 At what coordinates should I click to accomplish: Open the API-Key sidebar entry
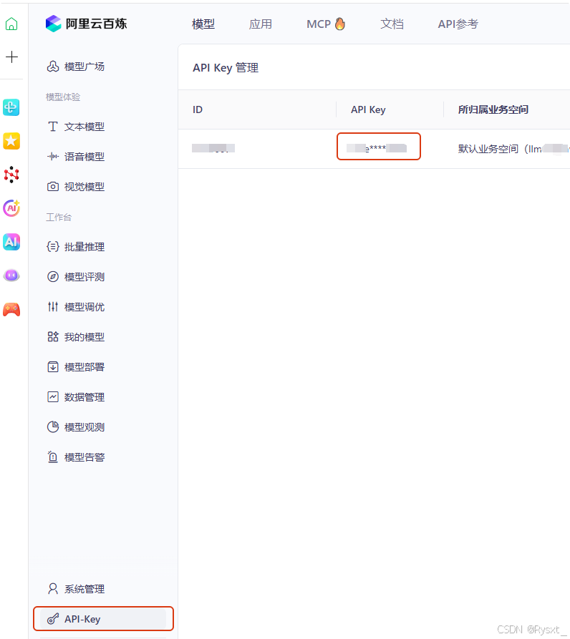point(104,619)
